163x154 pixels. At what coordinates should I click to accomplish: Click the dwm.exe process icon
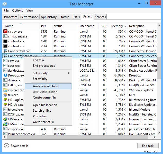coord(5,80)
